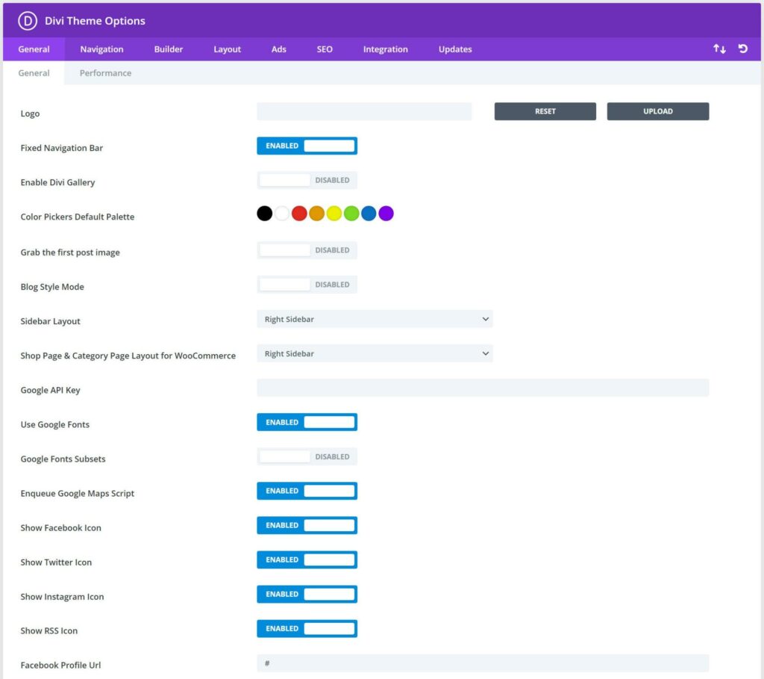The image size is (764, 679).
Task: Disable Show Instagram Icon toggle
Action: pyautogui.click(x=307, y=594)
